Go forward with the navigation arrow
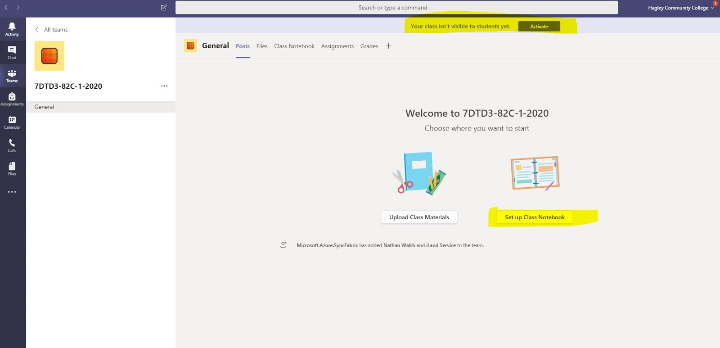 pyautogui.click(x=18, y=8)
